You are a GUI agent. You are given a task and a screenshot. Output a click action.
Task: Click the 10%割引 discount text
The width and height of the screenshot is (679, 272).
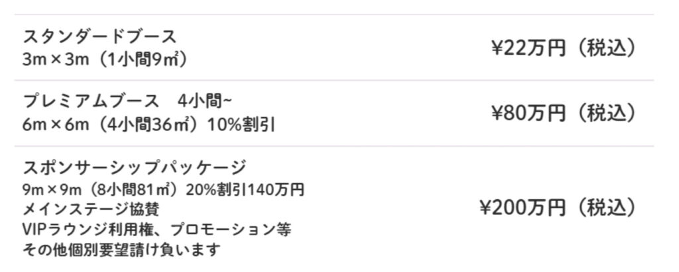(241, 125)
